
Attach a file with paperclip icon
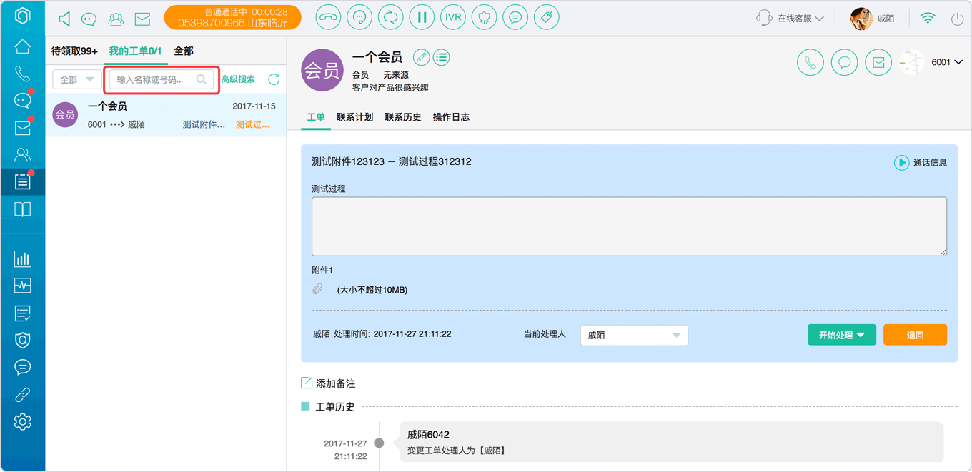(x=318, y=289)
